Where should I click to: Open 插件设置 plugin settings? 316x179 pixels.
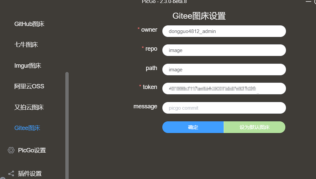pyautogui.click(x=30, y=174)
